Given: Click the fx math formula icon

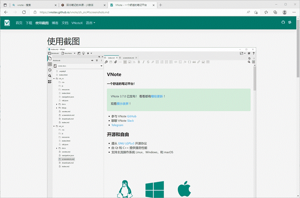Looking at the screenshot, I should point(185,62).
